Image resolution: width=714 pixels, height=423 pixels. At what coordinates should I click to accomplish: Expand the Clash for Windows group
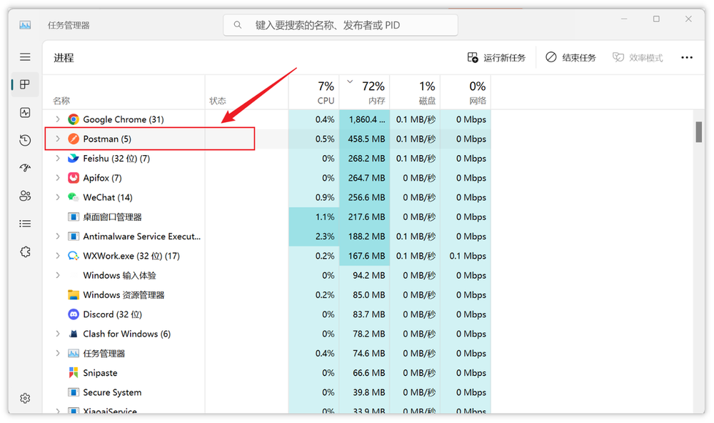[58, 334]
